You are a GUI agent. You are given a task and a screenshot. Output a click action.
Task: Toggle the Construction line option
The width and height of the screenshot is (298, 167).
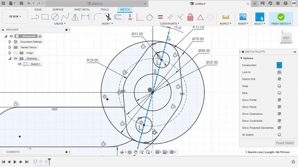click(x=279, y=65)
